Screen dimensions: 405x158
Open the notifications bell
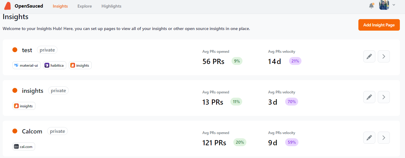point(371,6)
